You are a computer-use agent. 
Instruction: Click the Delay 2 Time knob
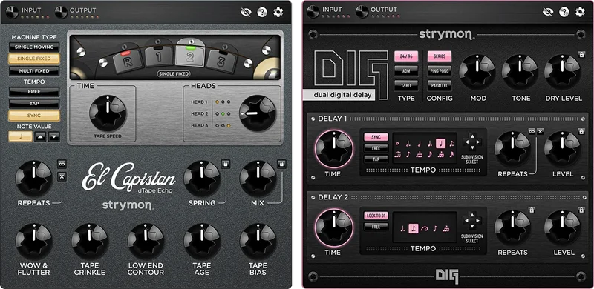click(x=333, y=227)
